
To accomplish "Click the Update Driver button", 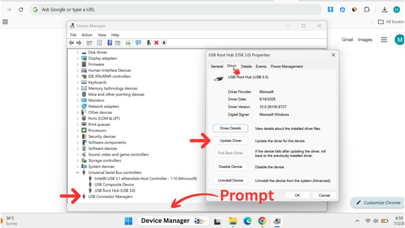I will pos(231,141).
